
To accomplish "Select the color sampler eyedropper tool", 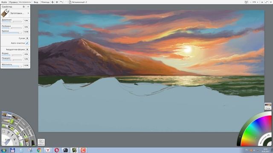I will tap(12, 135).
